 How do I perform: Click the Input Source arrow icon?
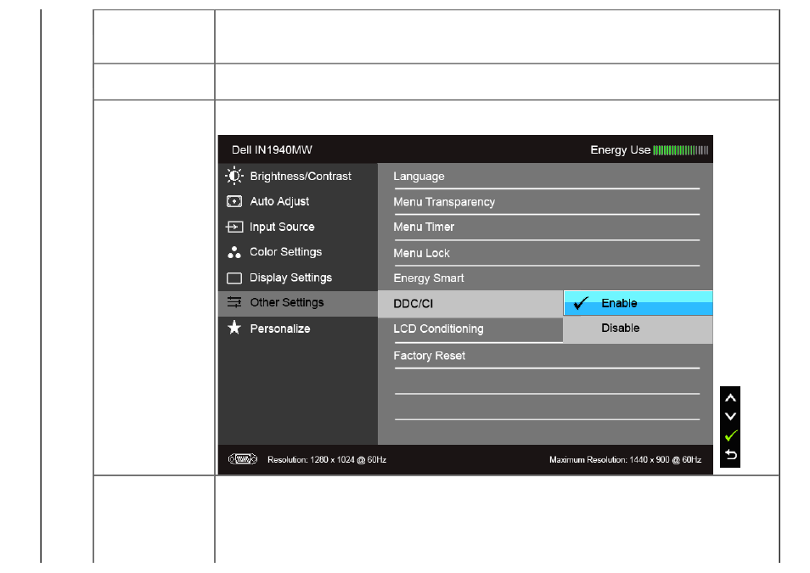pos(234,227)
